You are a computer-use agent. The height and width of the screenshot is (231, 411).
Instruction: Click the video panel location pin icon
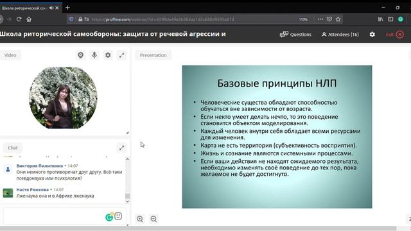coord(81,55)
